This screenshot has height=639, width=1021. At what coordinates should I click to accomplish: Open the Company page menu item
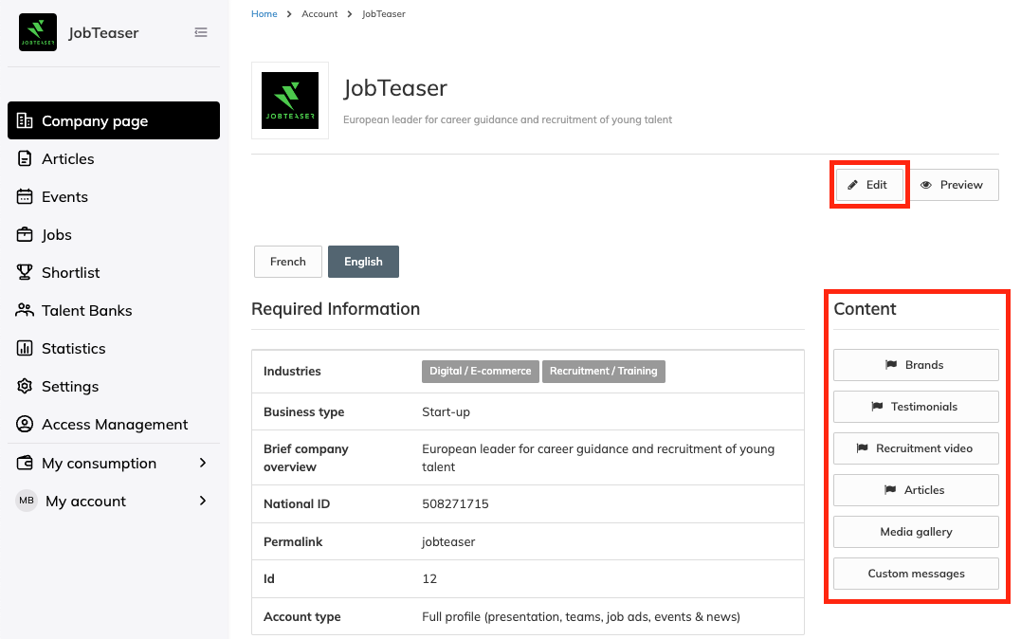114,120
